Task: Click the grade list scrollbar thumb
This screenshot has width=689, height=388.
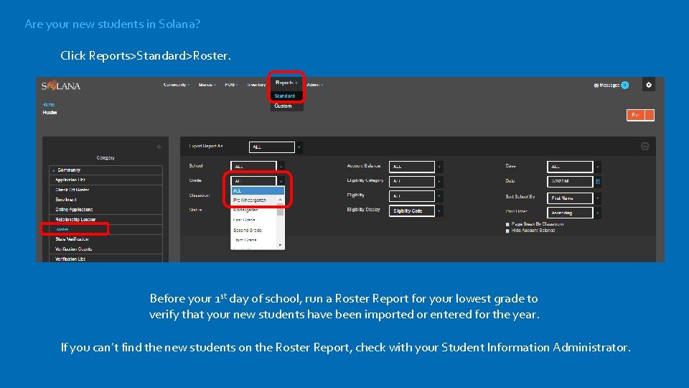Action: [281, 211]
